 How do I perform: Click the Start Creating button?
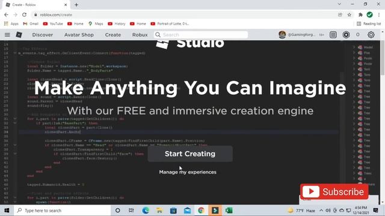coord(190,154)
